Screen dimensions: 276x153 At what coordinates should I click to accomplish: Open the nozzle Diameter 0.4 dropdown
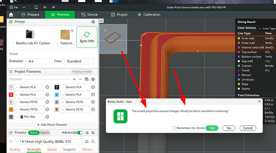click(x=38, y=61)
